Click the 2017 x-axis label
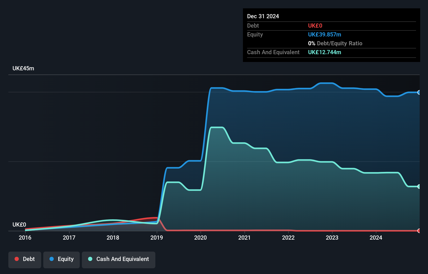This screenshot has height=274, width=428. point(69,238)
